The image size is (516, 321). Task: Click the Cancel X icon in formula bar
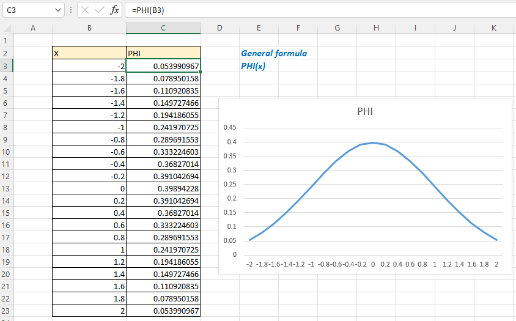click(x=86, y=10)
